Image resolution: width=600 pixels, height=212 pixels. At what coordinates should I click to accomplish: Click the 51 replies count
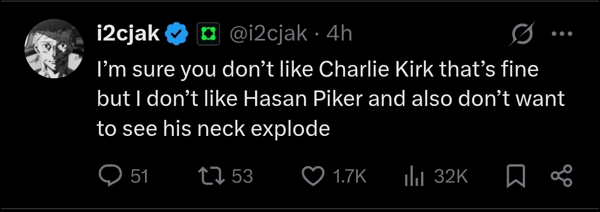[x=139, y=176]
